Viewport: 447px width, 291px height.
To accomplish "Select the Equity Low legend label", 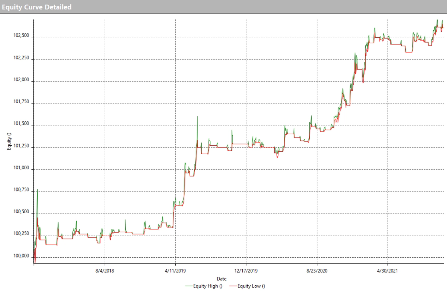I will point(251,286).
